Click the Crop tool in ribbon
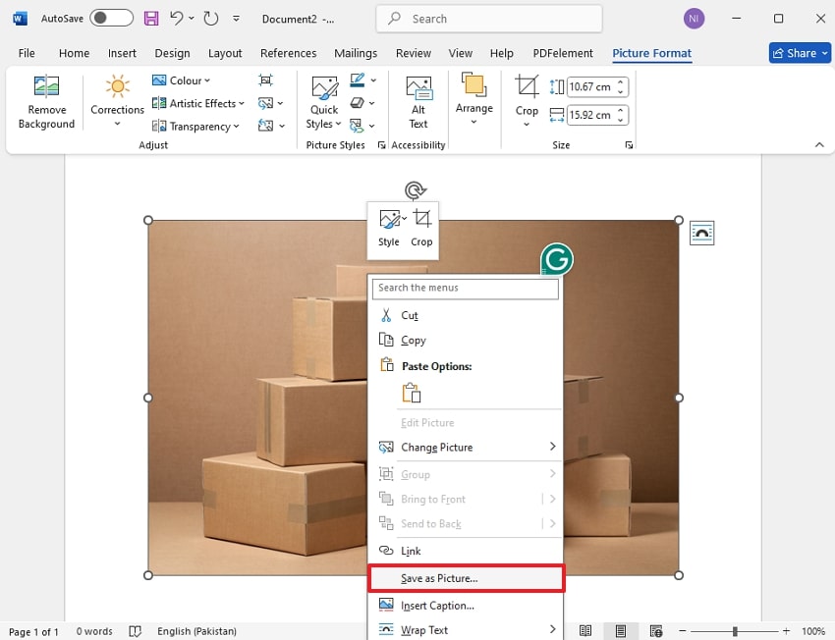Screen dimensions: 835x640 click(527, 100)
